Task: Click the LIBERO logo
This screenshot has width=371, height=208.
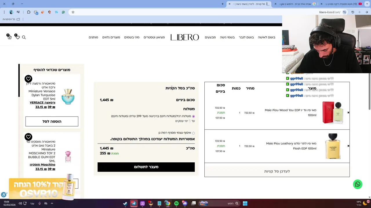Action: 185,37
